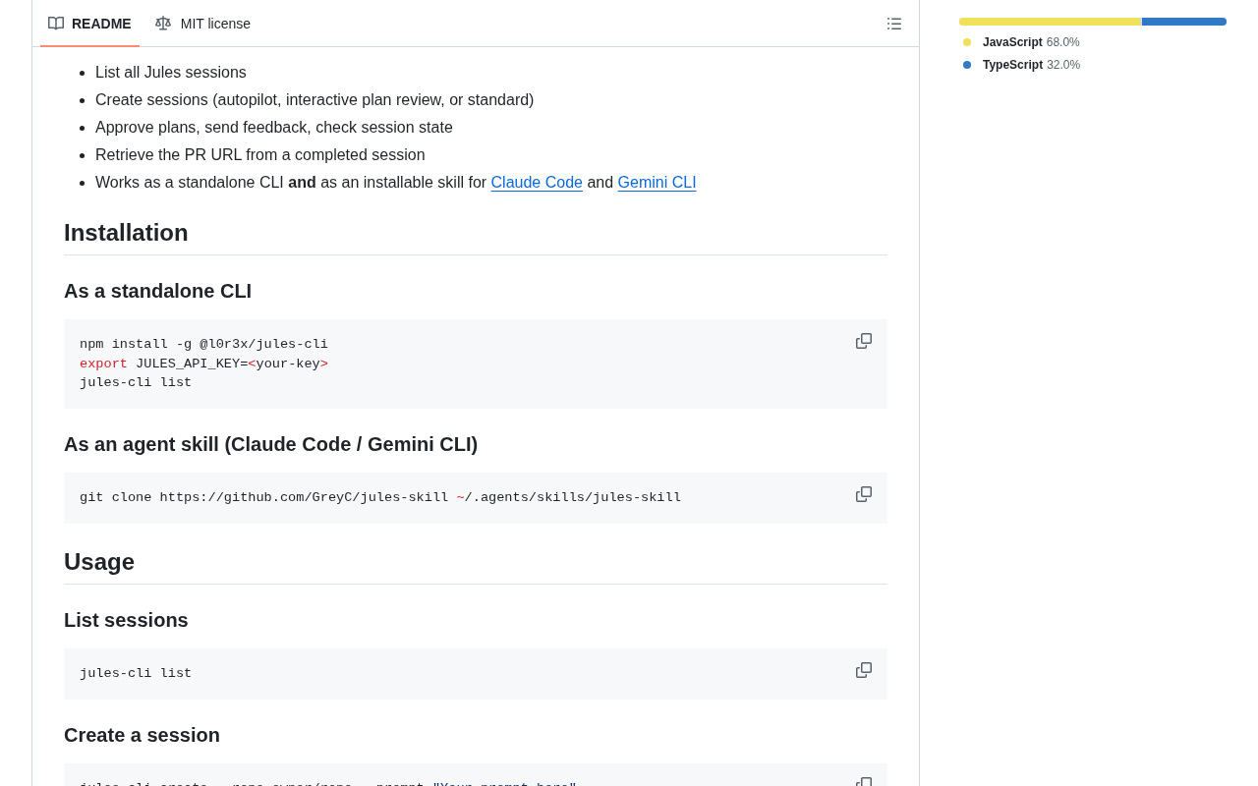Screen dimensions: 1258x786
Task: Click the Installation heading
Action: point(126,233)
